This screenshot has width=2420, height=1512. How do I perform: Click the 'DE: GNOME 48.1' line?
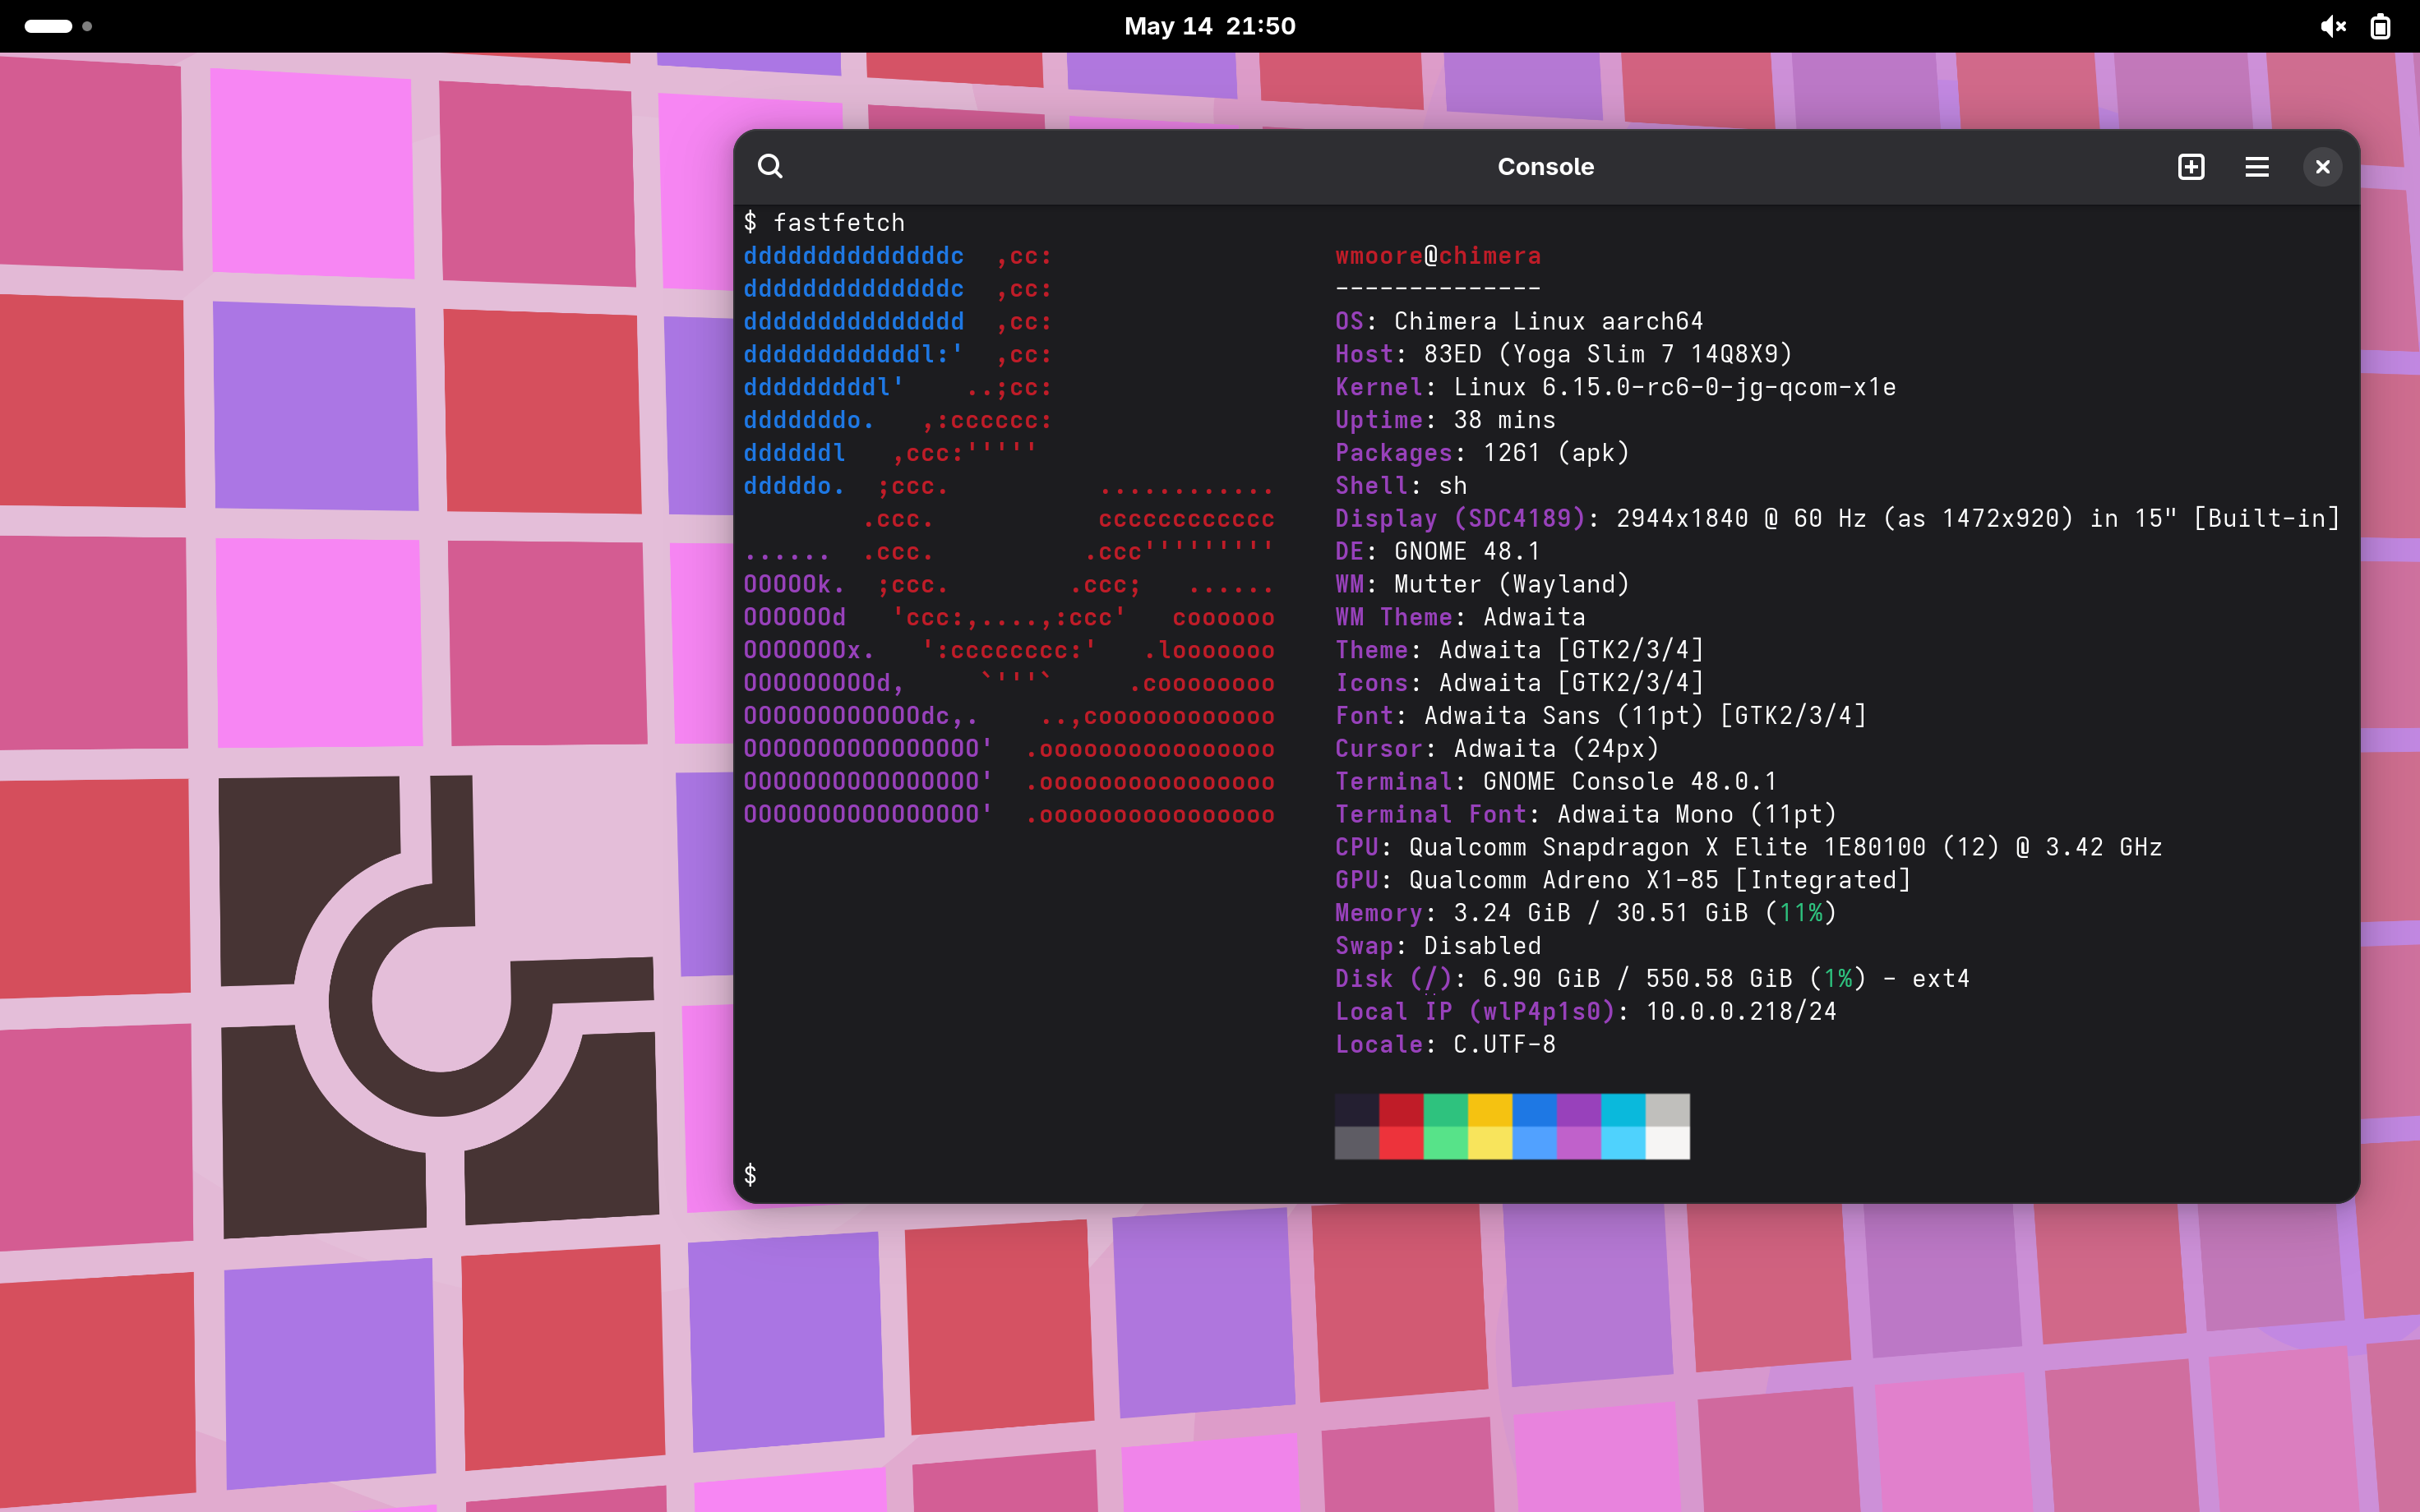coord(1438,551)
